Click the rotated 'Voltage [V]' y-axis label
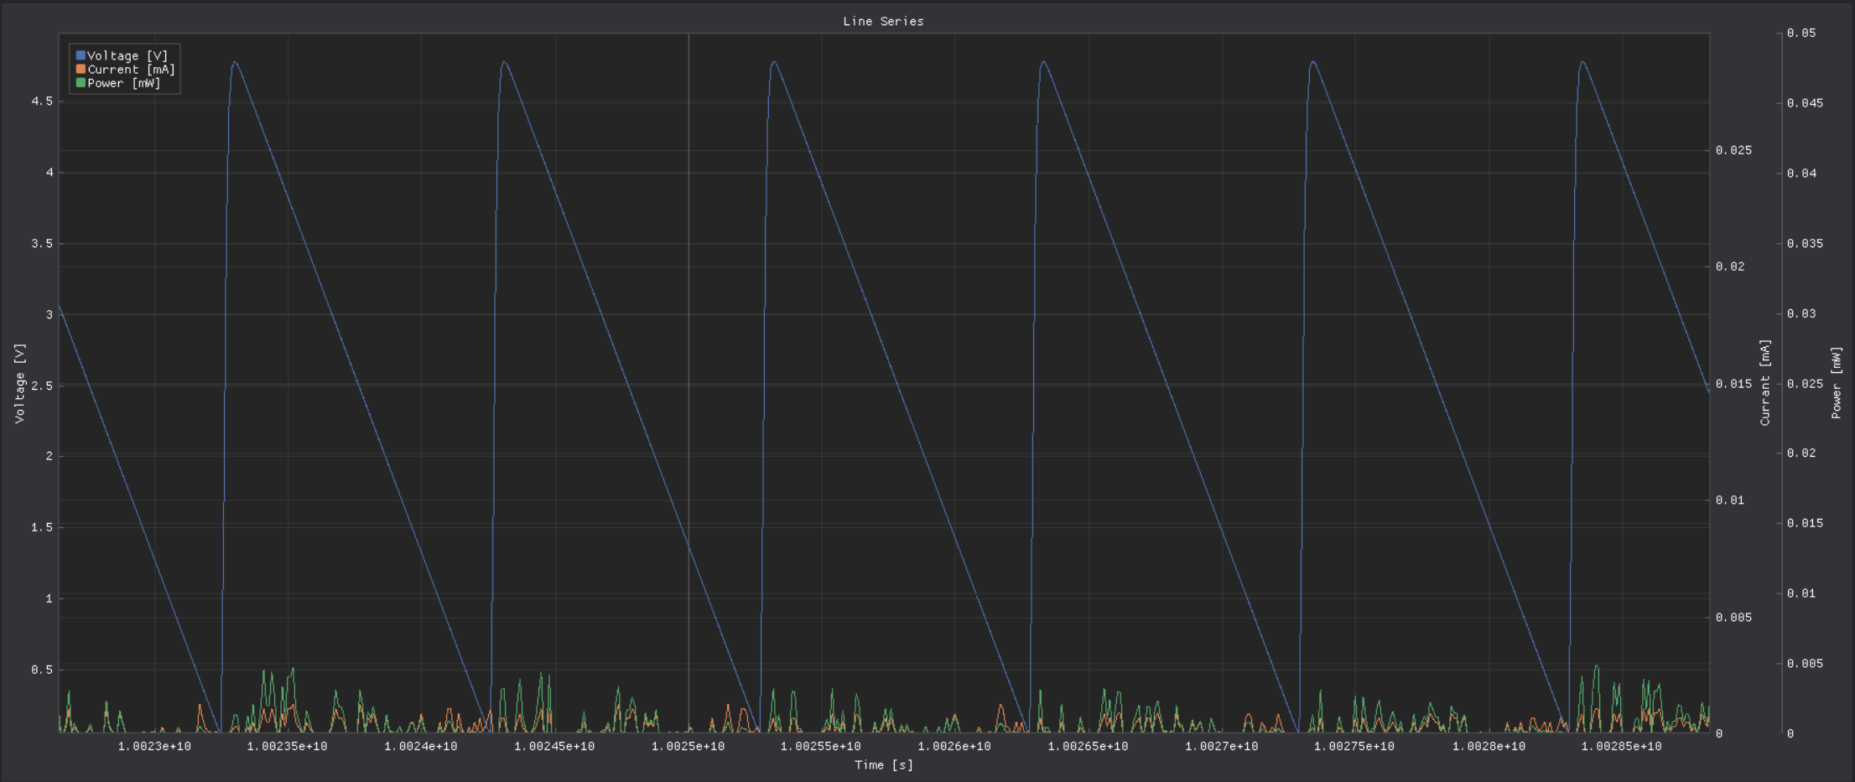The height and width of the screenshot is (782, 1855). (x=20, y=383)
